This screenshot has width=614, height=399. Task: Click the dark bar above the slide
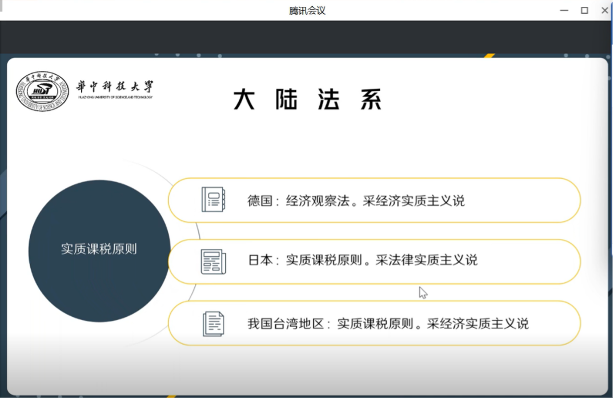click(307, 37)
